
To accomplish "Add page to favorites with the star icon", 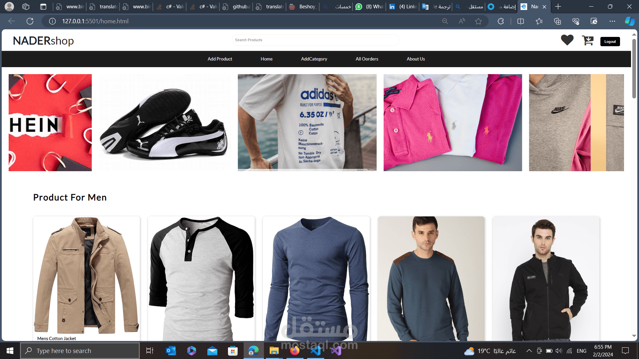I will (478, 21).
